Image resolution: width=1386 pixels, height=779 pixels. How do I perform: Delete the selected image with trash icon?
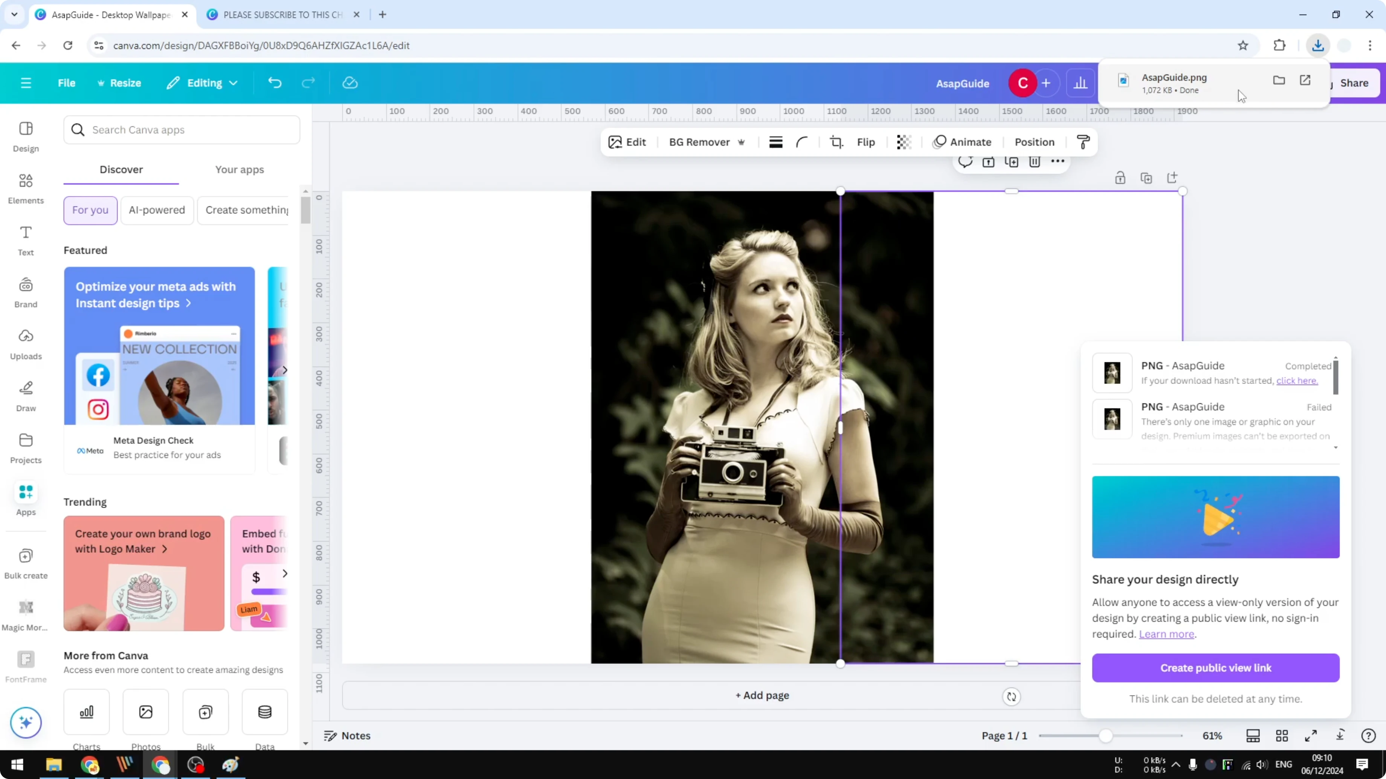pyautogui.click(x=1035, y=161)
